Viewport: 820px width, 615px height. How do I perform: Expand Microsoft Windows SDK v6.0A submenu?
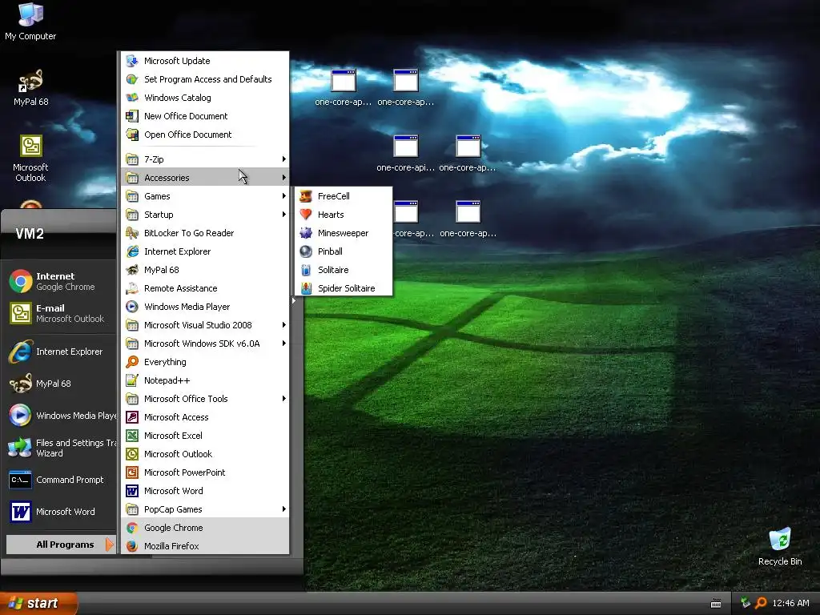pyautogui.click(x=205, y=344)
